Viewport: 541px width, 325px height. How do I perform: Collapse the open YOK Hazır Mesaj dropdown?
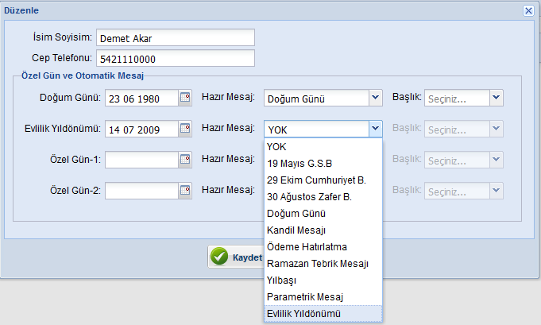click(376, 129)
